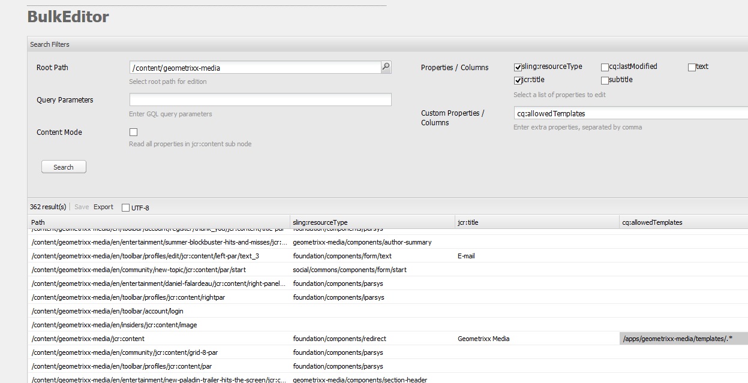Click Export in the results toolbar
The image size is (748, 383).
pos(103,207)
